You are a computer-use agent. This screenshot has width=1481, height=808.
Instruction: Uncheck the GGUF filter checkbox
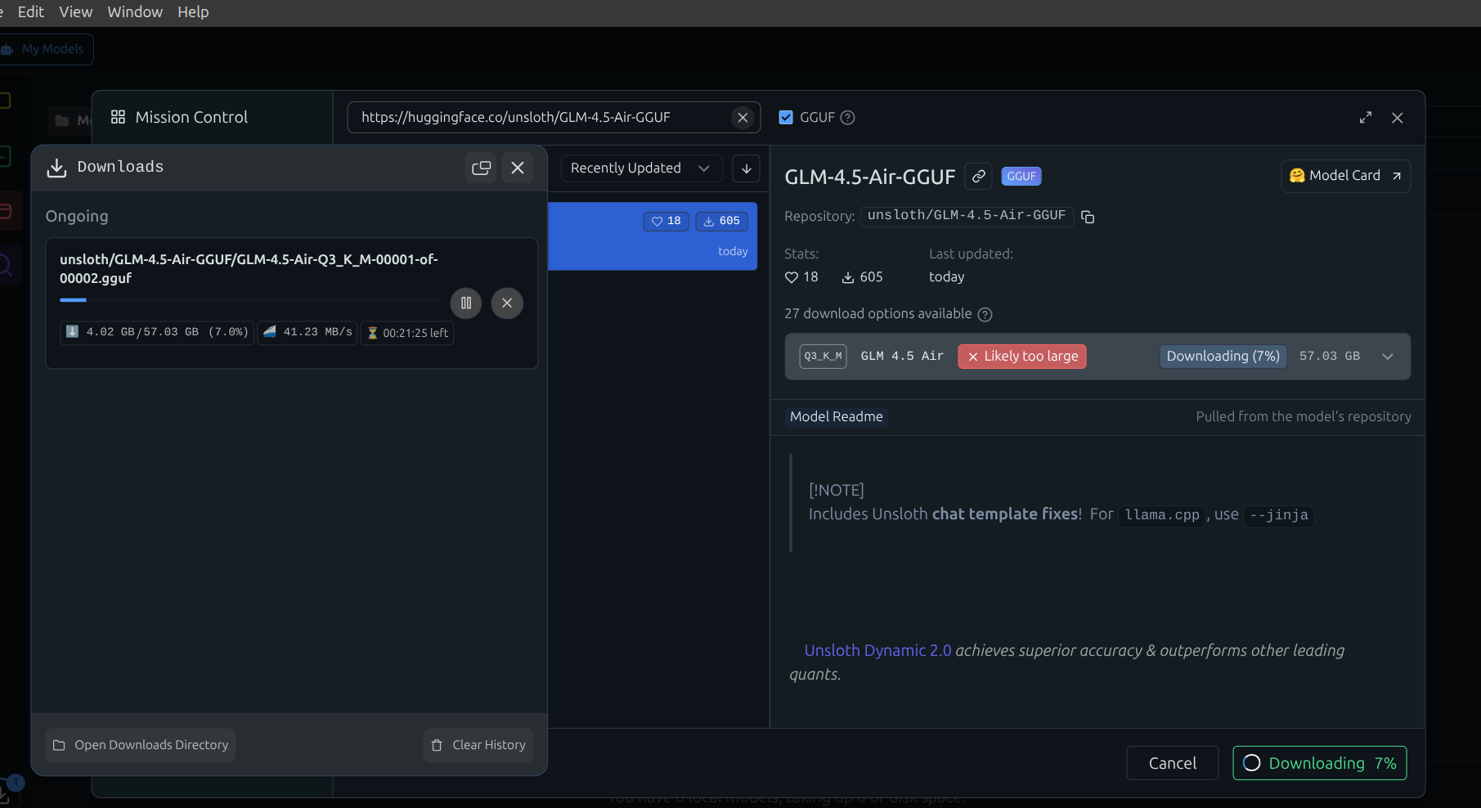point(786,118)
